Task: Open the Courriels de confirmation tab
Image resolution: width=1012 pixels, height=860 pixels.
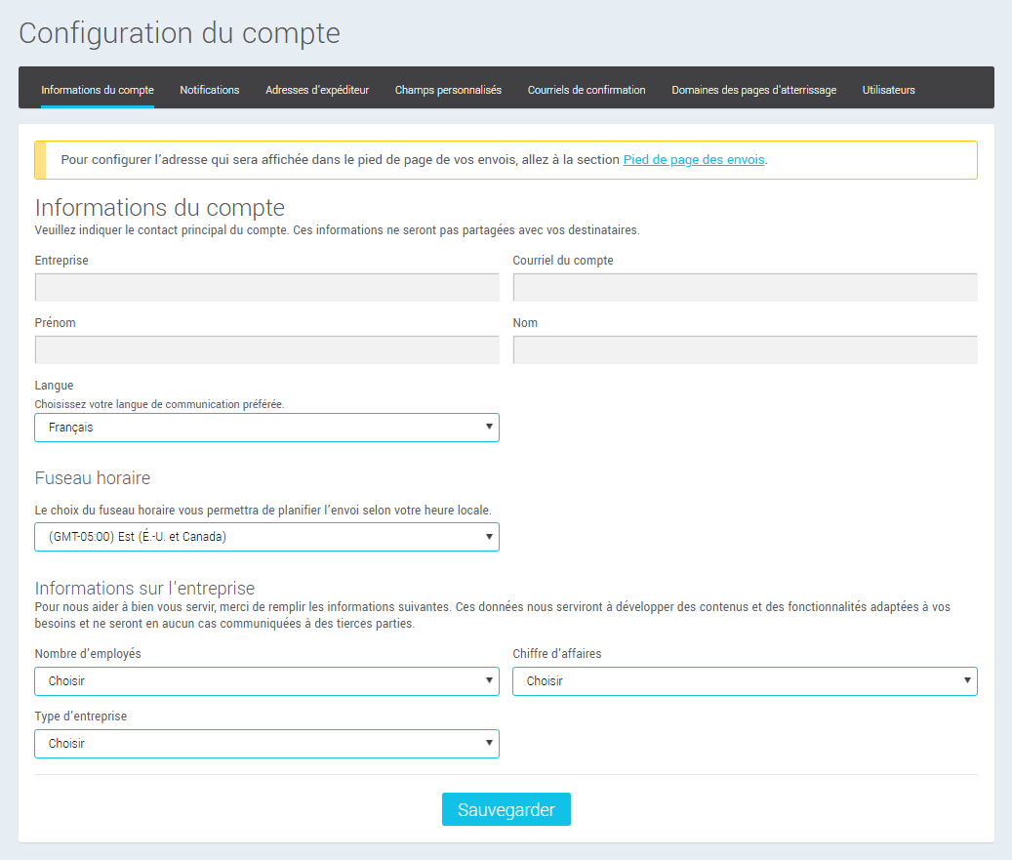Action: (x=587, y=89)
